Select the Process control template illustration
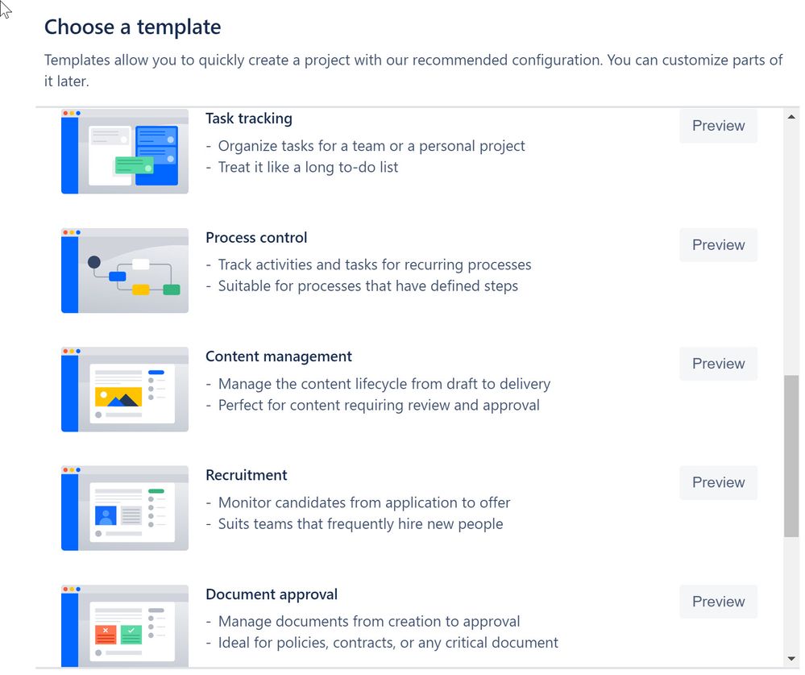This screenshot has width=805, height=675. coord(125,270)
